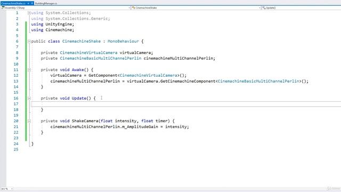This screenshot has width=341, height=192.
Task: Click the Update method name on line 16
Action: point(79,98)
